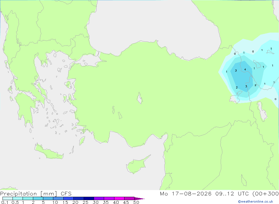Click the 'Mo 17-08-2026' date text
The image size is (279, 204).
click(186, 193)
